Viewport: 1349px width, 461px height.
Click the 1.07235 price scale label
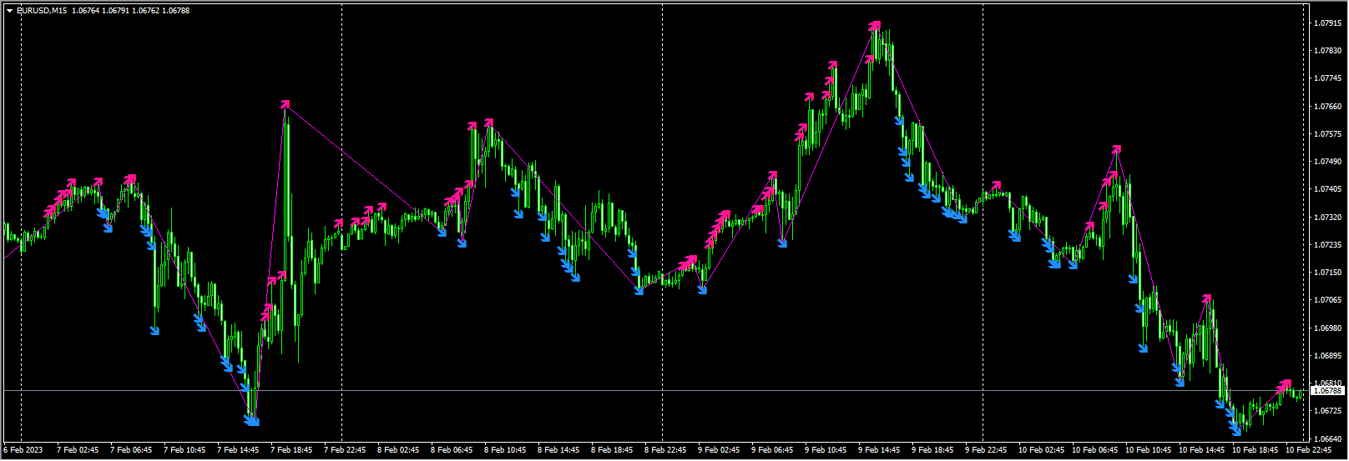pos(1327,245)
